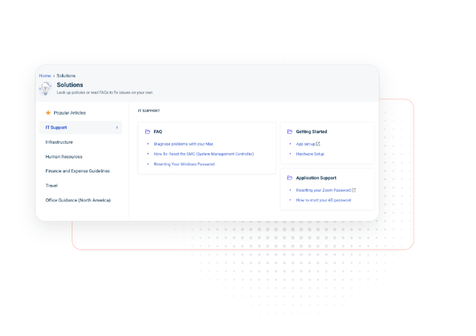476x336 pixels.
Task: Click the Solutions page title
Action: tap(70, 85)
